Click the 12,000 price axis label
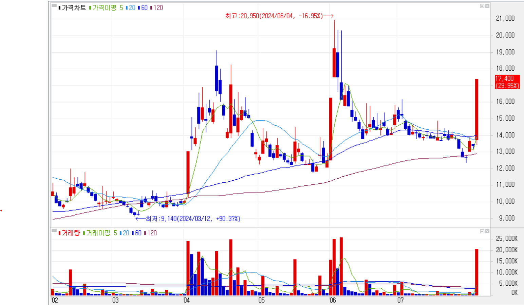Image resolution: width=524 pixels, height=305 pixels. (x=505, y=168)
